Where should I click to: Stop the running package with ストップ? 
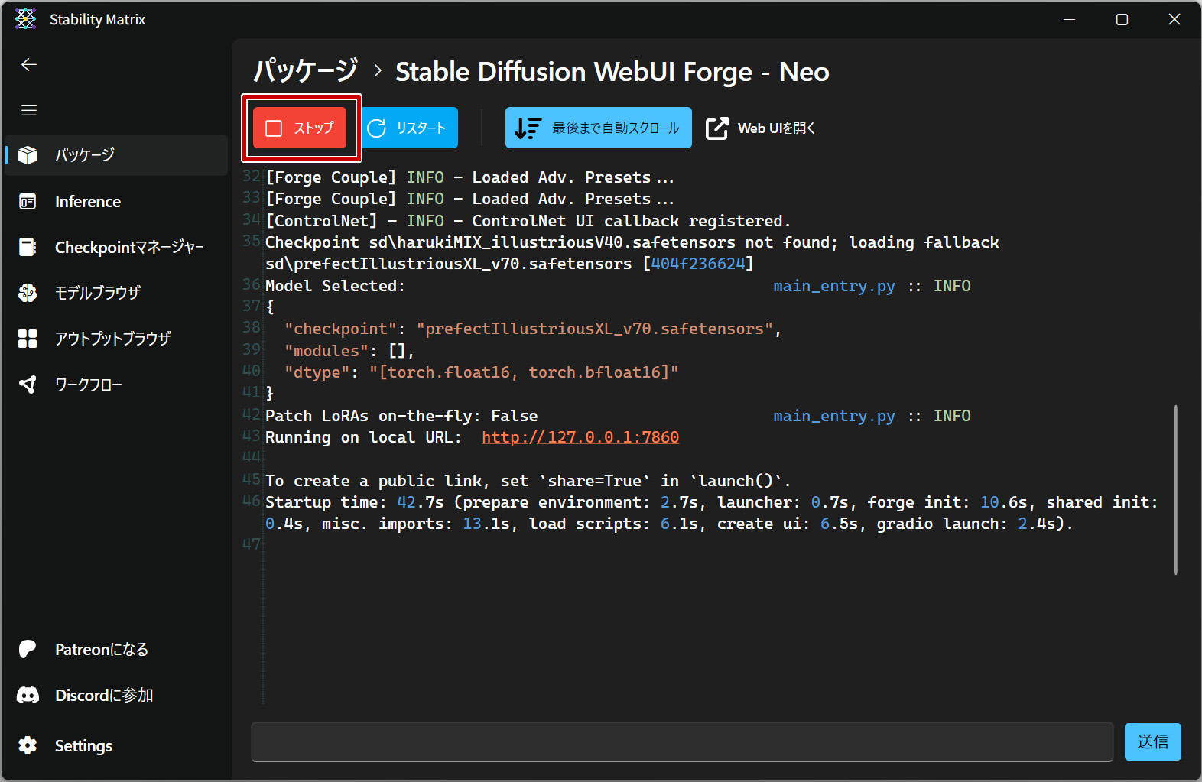(x=300, y=128)
